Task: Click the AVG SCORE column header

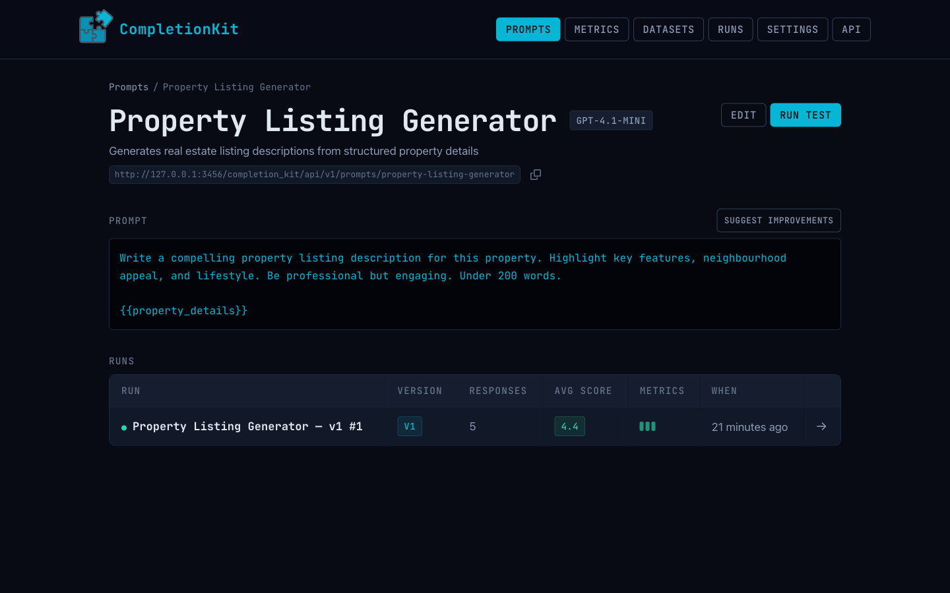Action: pyautogui.click(x=583, y=391)
